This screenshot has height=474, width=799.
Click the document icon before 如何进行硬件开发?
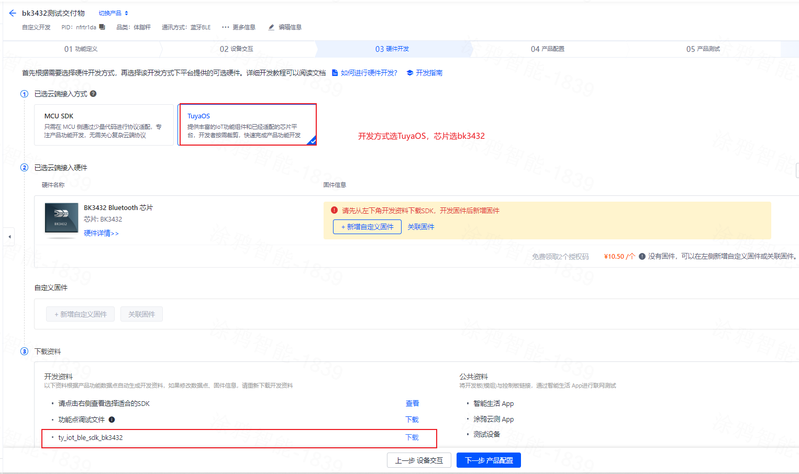tap(335, 73)
